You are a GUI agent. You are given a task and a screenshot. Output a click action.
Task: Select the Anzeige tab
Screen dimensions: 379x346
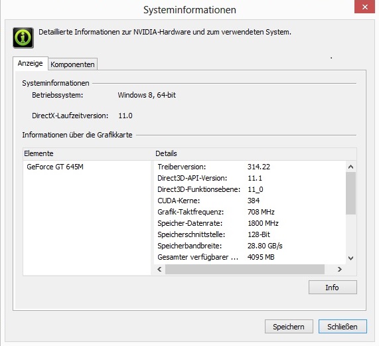click(x=31, y=63)
